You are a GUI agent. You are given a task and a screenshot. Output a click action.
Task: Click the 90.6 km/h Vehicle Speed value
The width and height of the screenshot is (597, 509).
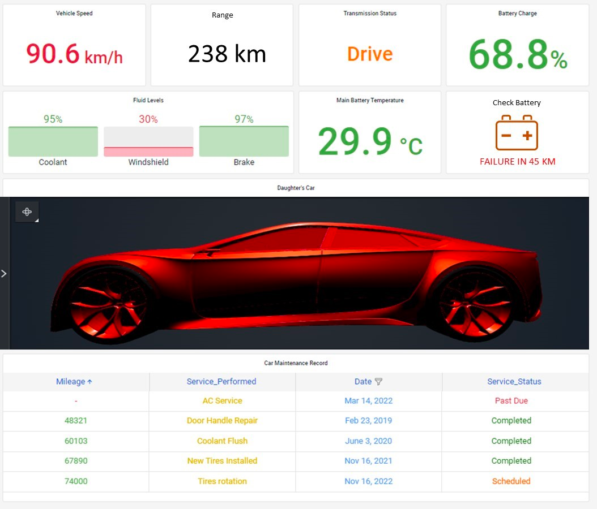coord(74,54)
